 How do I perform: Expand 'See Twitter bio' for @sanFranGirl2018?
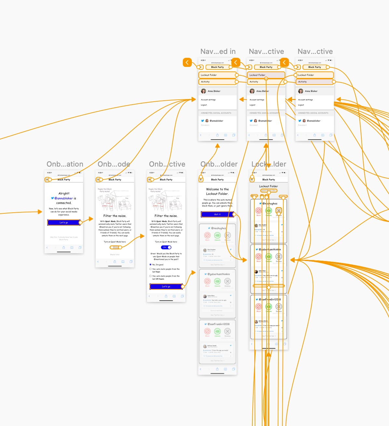coord(268,336)
